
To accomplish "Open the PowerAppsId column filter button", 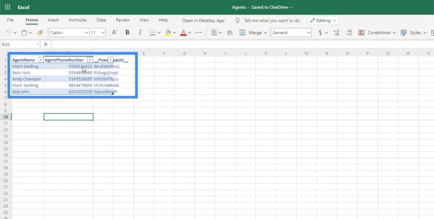I will coord(111,60).
